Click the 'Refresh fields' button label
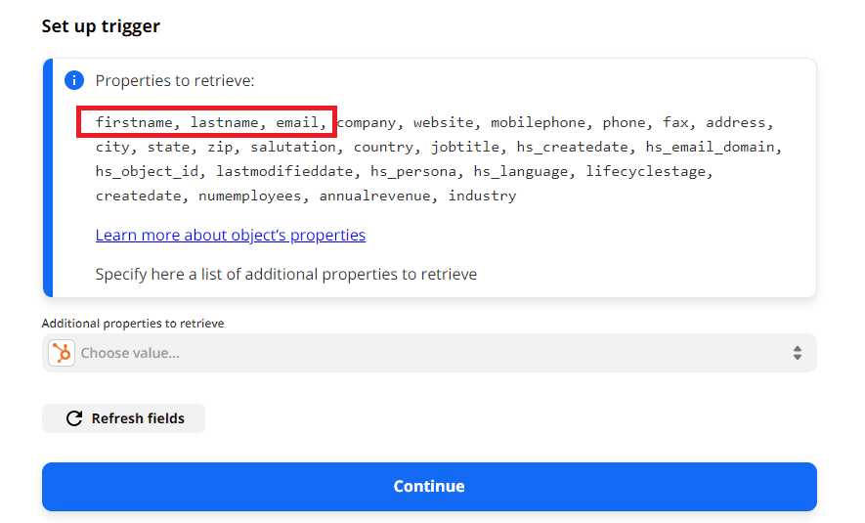The image size is (865, 523). [x=138, y=418]
